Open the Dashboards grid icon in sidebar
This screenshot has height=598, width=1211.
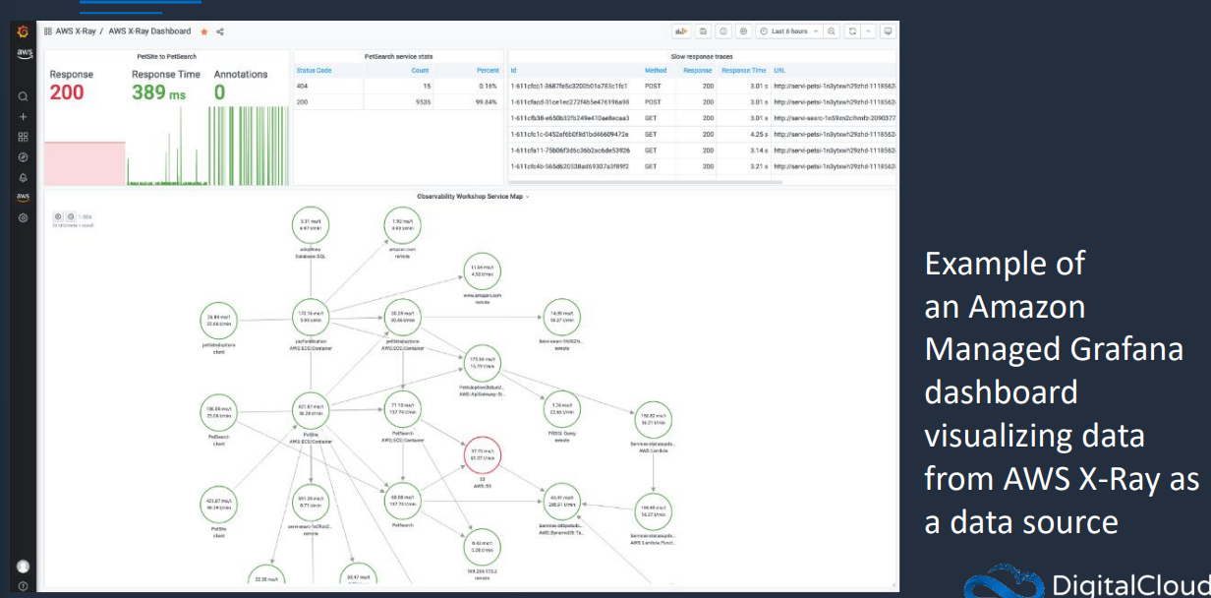coord(23,137)
